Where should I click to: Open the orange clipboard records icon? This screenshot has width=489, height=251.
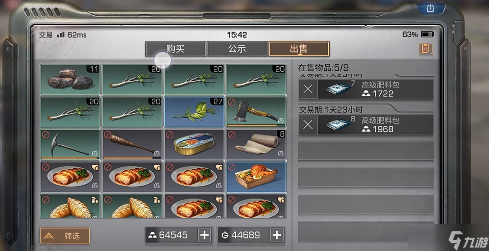click(425, 49)
